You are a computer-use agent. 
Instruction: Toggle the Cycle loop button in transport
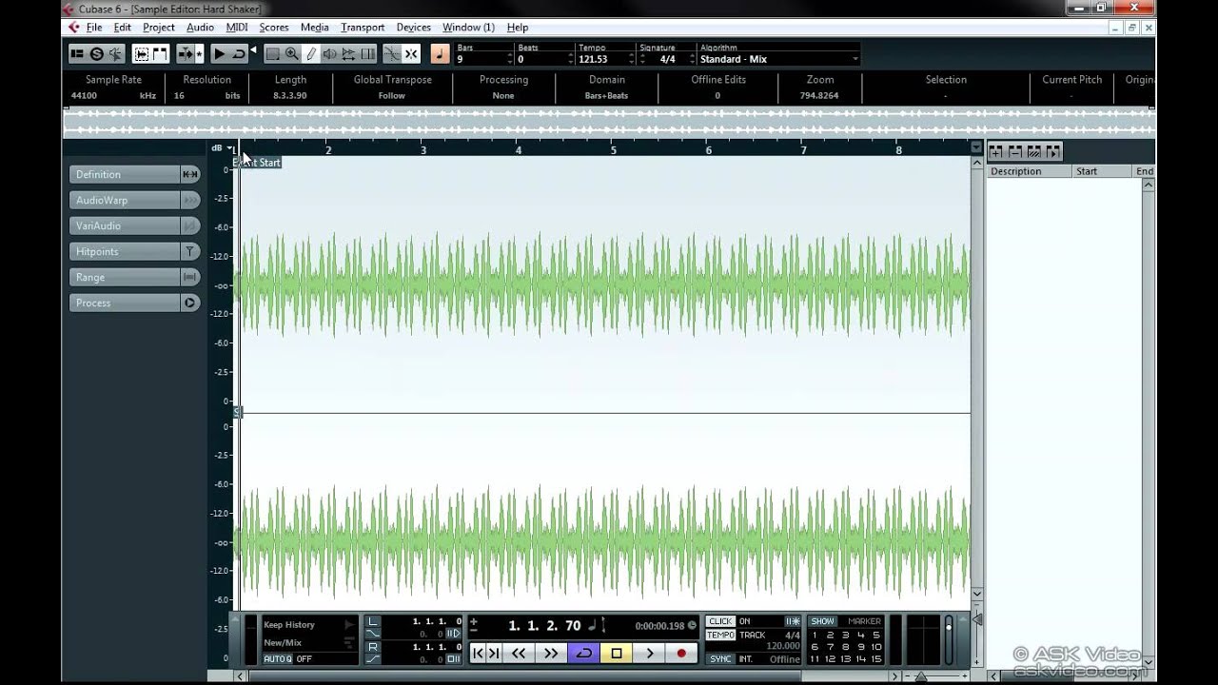583,653
